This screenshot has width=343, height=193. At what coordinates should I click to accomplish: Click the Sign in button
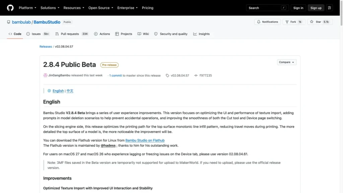click(x=298, y=8)
